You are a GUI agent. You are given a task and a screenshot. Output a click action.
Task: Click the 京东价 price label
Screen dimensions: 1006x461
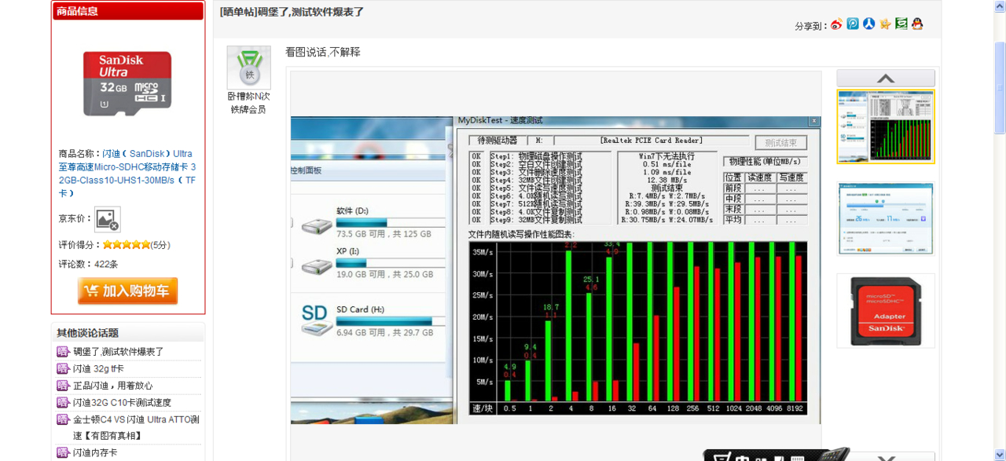click(x=75, y=219)
